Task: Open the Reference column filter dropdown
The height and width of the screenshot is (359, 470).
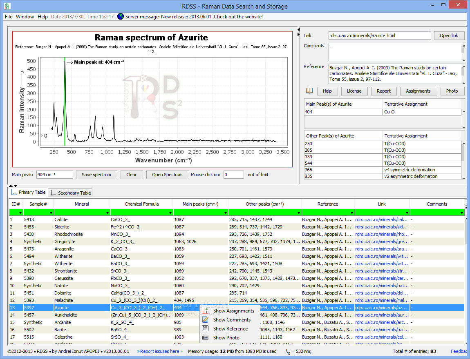Action: [352, 213]
